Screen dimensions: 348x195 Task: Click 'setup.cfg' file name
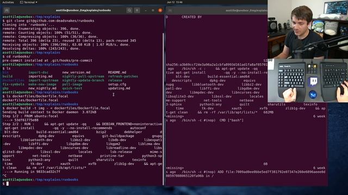(x=117, y=84)
